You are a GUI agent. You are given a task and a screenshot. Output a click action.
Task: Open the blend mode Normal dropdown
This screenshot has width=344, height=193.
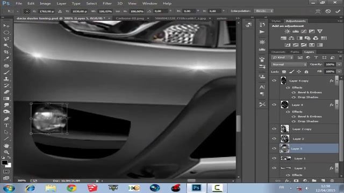[289, 64]
